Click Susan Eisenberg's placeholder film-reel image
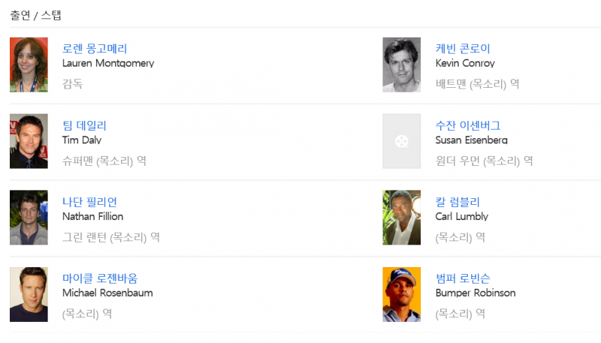The width and height of the screenshot is (601, 343). coord(401,141)
